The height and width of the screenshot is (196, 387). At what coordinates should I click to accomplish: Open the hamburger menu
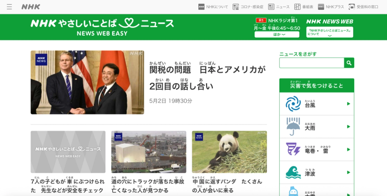pos(9,7)
